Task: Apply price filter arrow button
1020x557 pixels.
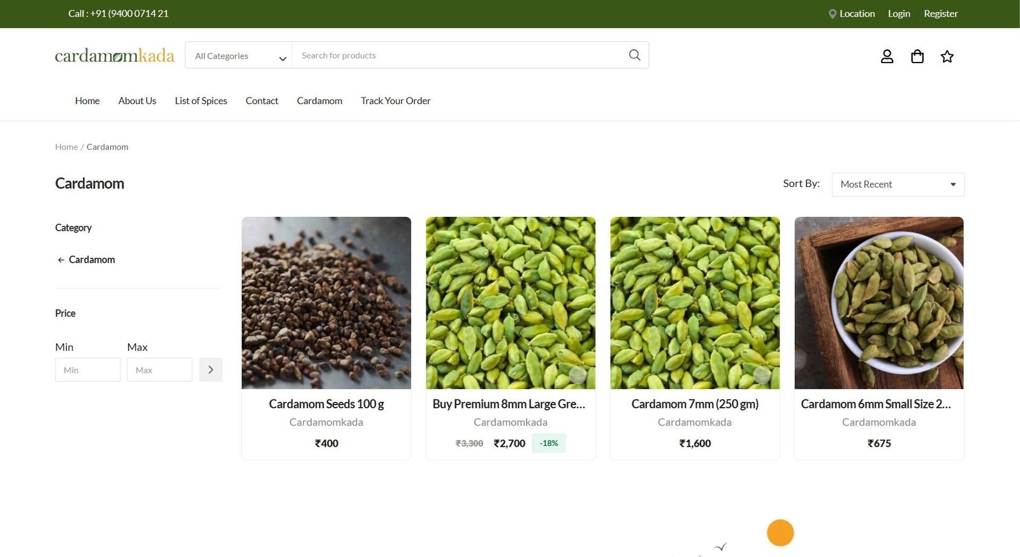Action: click(210, 370)
